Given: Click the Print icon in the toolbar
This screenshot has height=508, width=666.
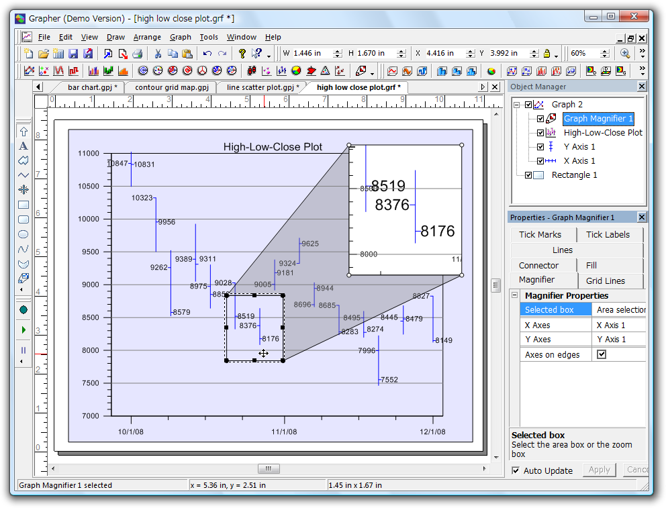Looking at the screenshot, I should (137, 54).
